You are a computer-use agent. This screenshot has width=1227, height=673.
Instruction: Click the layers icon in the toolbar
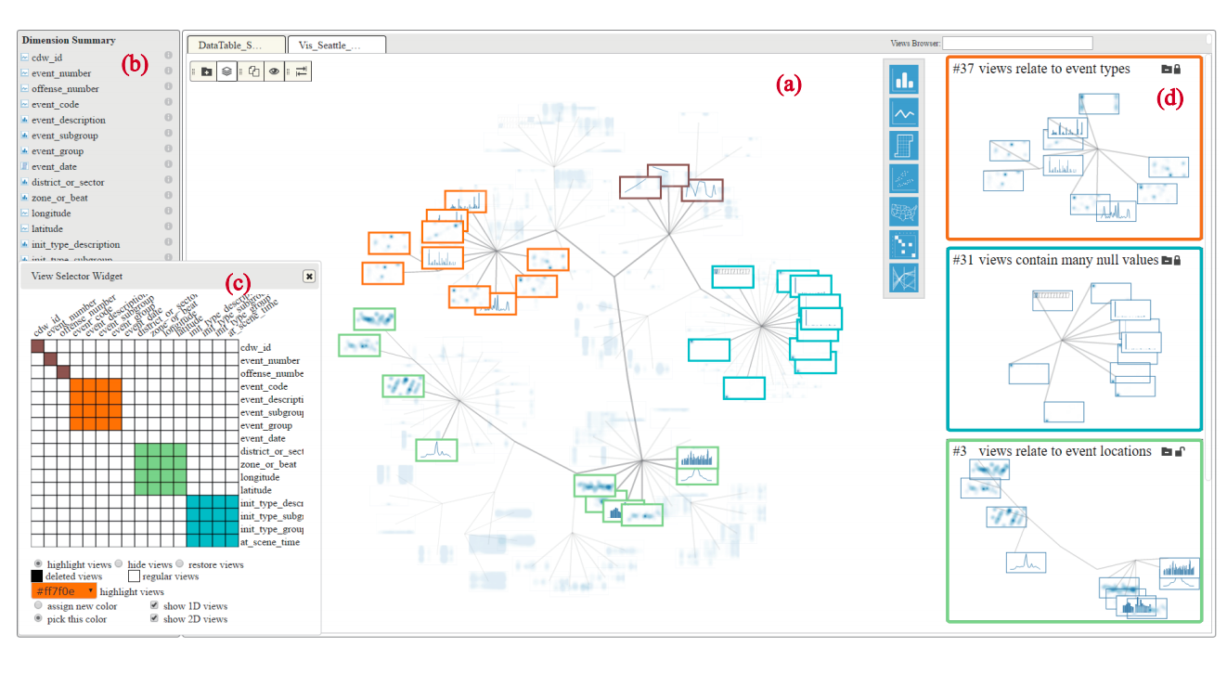pyautogui.click(x=226, y=71)
